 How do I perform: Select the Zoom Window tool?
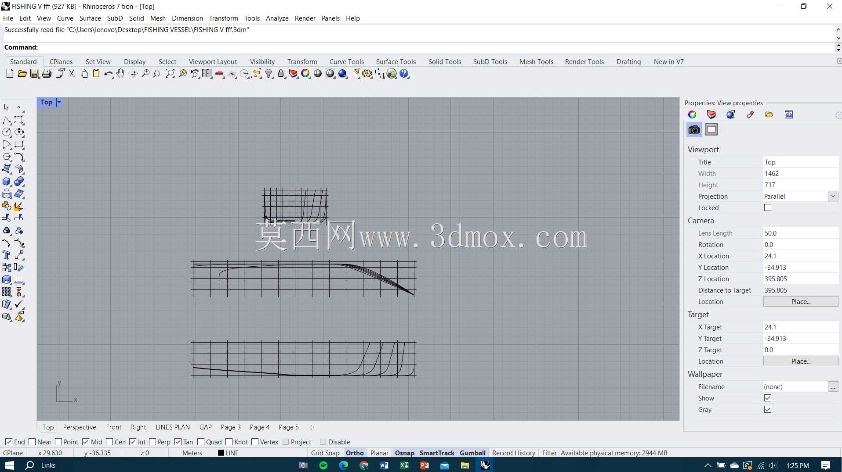[x=157, y=74]
